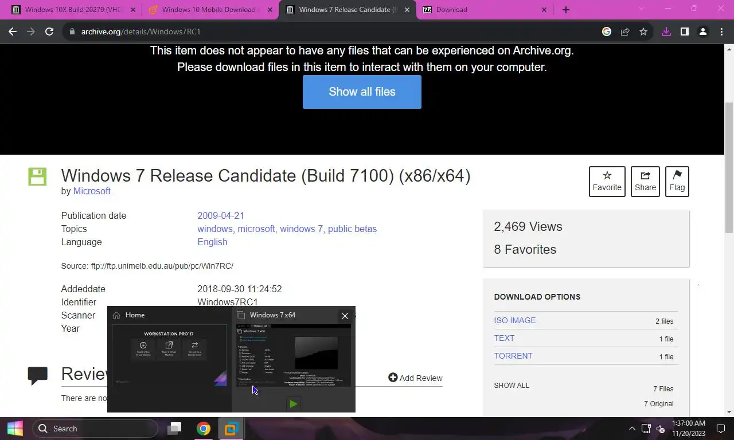Click the taskbar Search box
The height and width of the screenshot is (440, 734).
[x=95, y=429]
